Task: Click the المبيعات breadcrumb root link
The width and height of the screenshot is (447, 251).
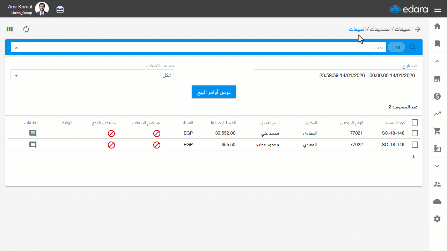Action: [x=403, y=29]
